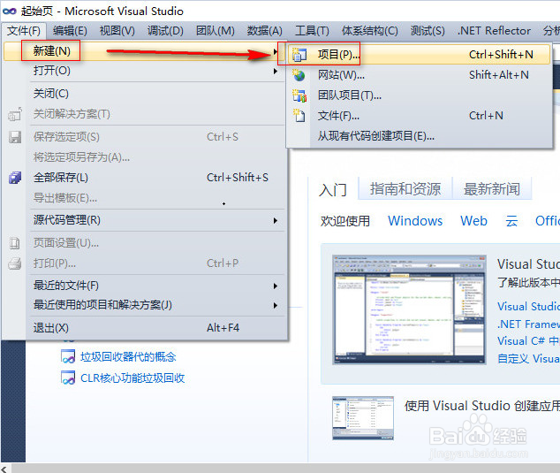560x473 pixels.
Task: Open the 欢迎使用 section
Action: pyautogui.click(x=345, y=221)
